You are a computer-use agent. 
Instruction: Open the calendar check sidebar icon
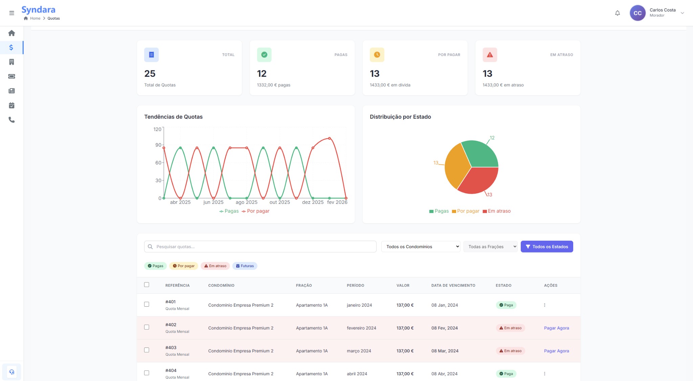point(12,105)
